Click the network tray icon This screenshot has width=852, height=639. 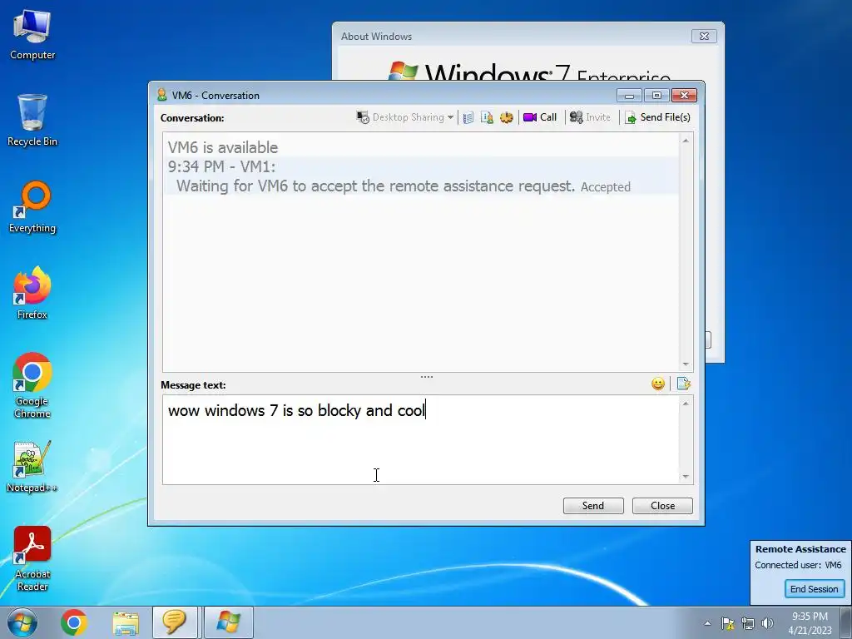click(748, 623)
